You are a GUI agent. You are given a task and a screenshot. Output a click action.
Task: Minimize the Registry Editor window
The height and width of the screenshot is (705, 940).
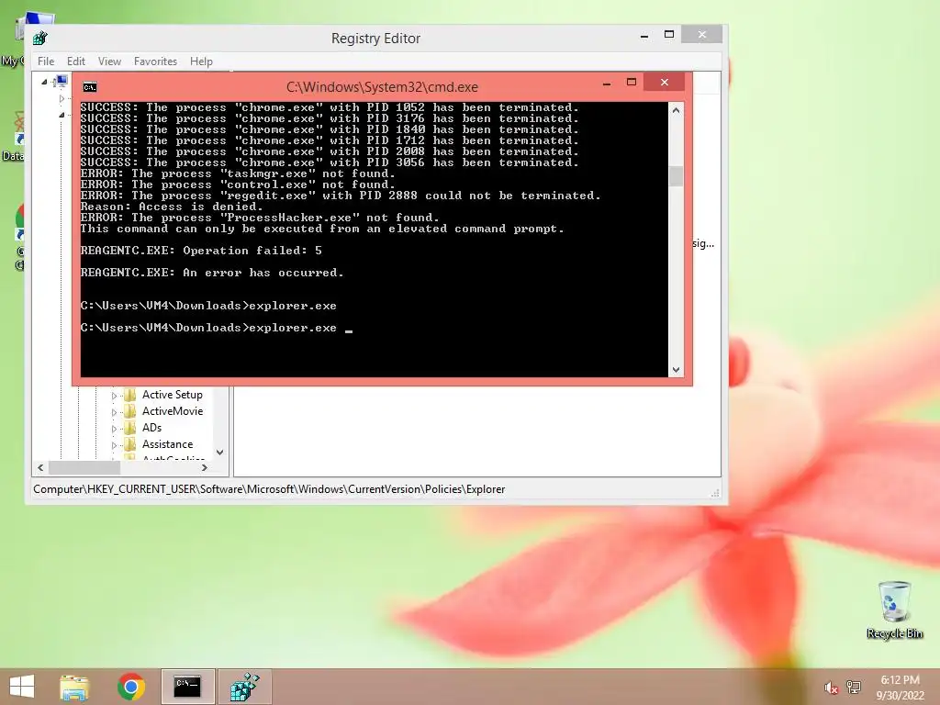644,36
